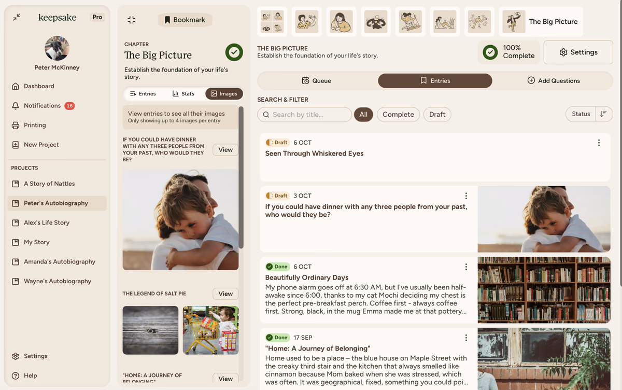
Task: Switch to the Queue tab
Action: tap(317, 80)
